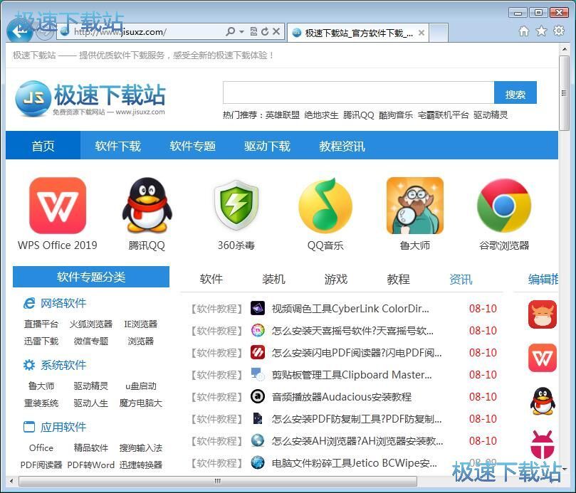
Task: Open the 谷歌浏览器 Chrome icon
Action: 504,205
